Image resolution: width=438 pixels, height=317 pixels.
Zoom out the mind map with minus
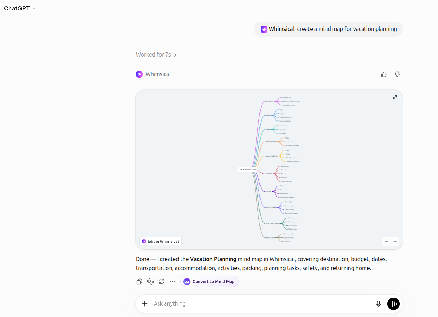[x=387, y=242]
